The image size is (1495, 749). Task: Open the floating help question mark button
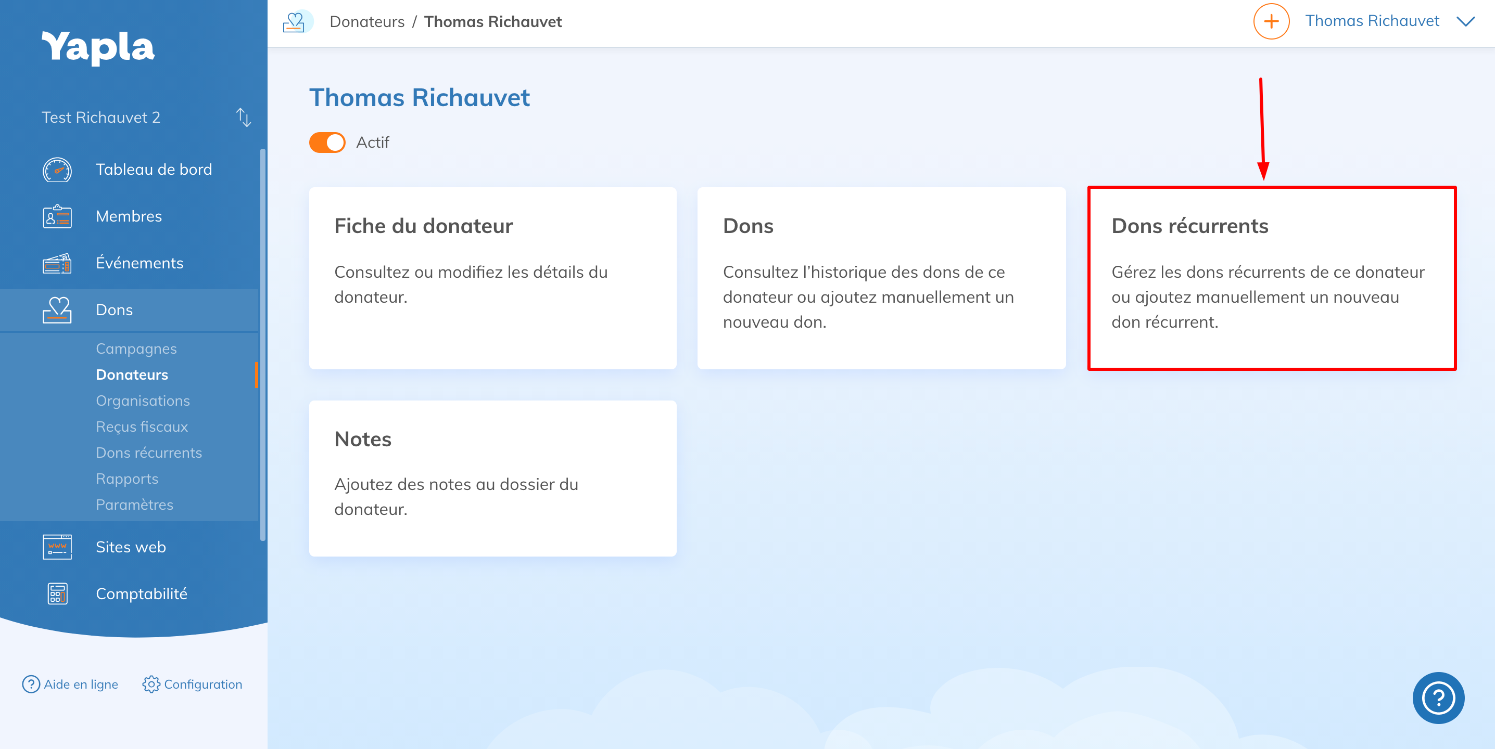[x=1438, y=698]
